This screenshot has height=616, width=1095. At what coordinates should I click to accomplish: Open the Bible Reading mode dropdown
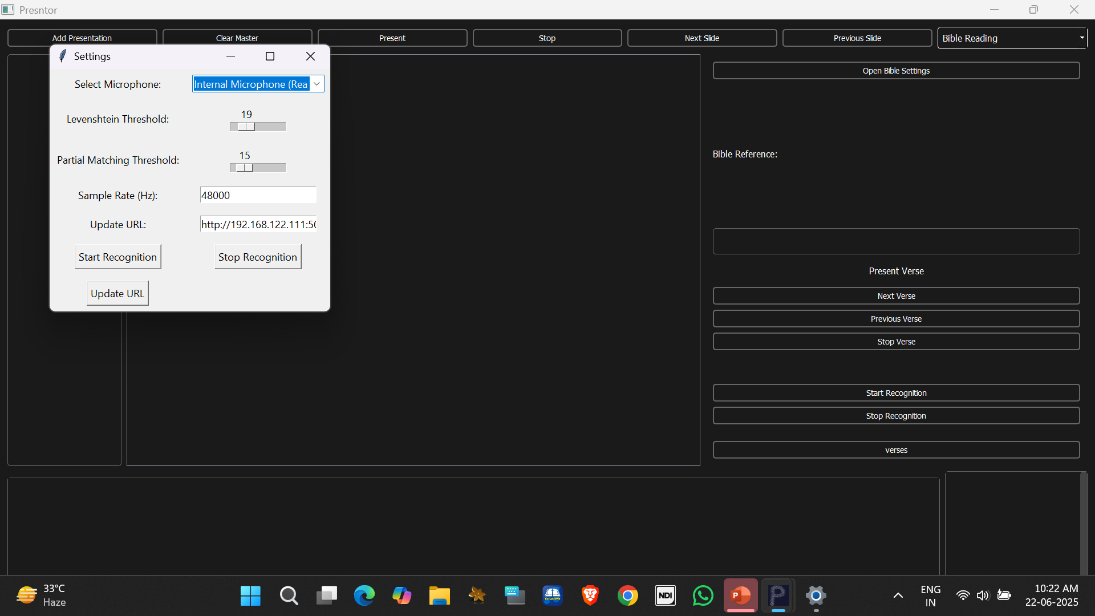(x=1012, y=38)
